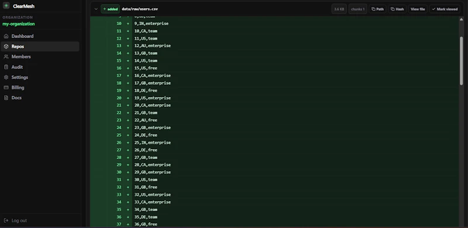Click the row '28,CA,enterprise'
This screenshot has width=468, height=228.
(x=274, y=165)
